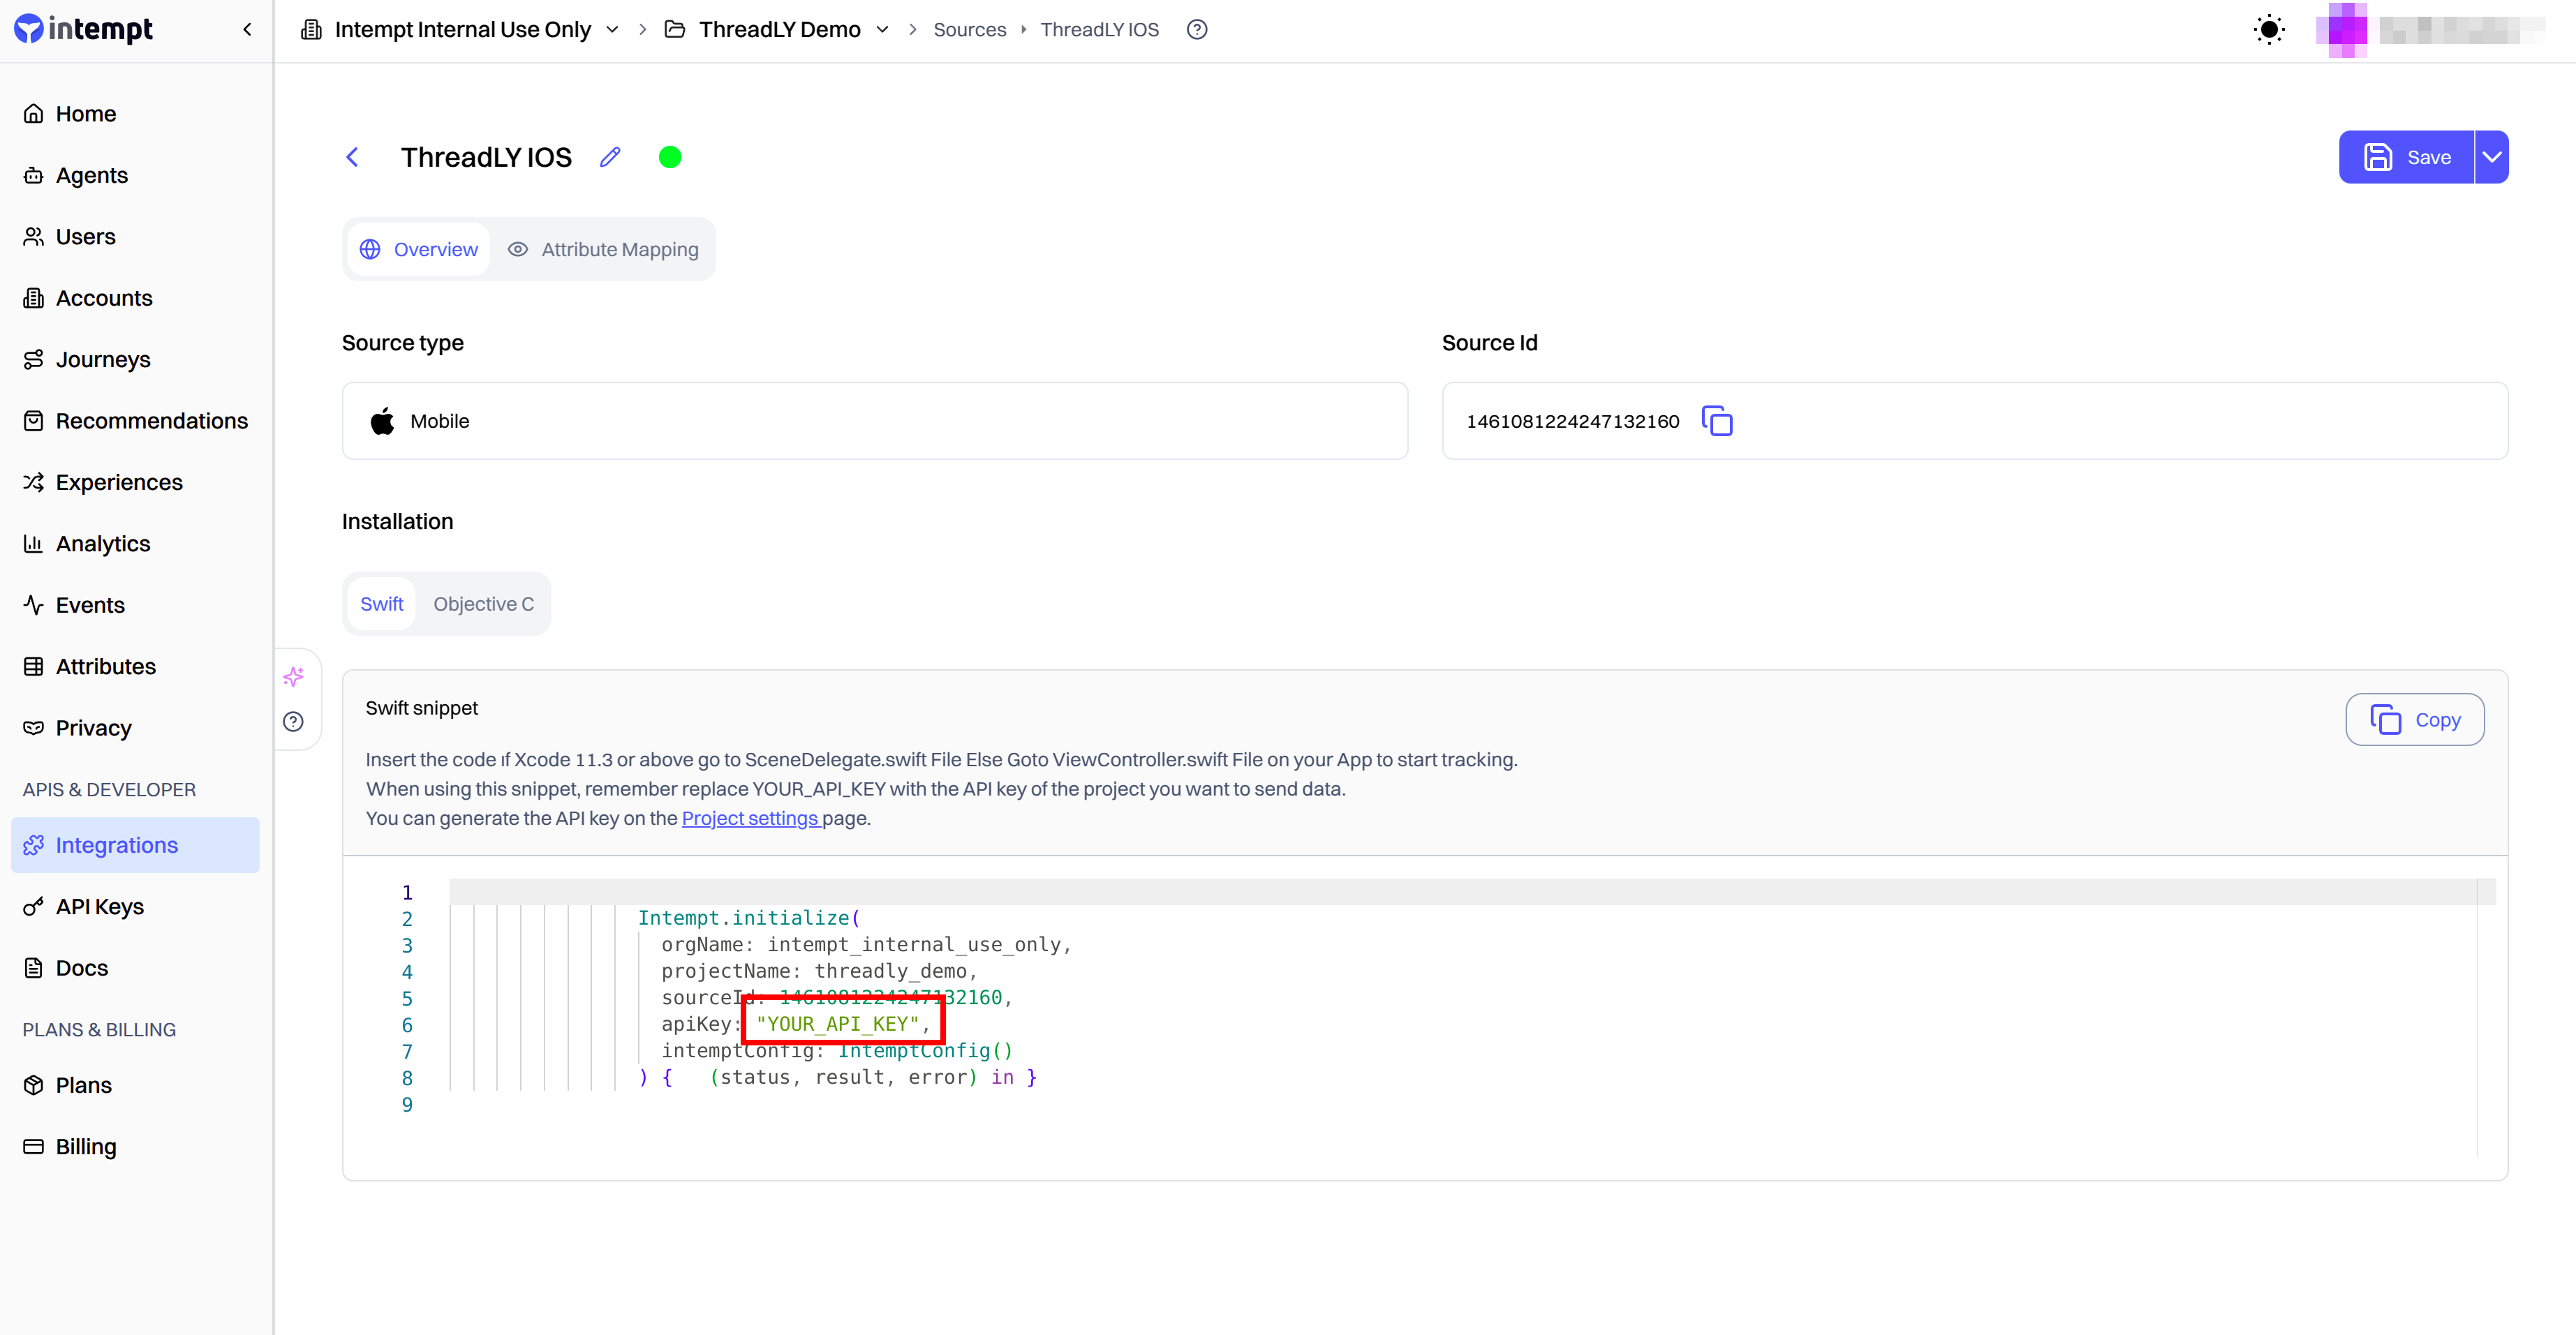The width and height of the screenshot is (2576, 1335).
Task: Click the Billing card icon
Action: (34, 1147)
